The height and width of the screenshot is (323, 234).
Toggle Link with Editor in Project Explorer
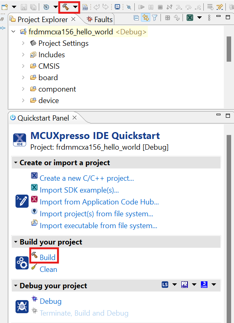click(x=145, y=18)
